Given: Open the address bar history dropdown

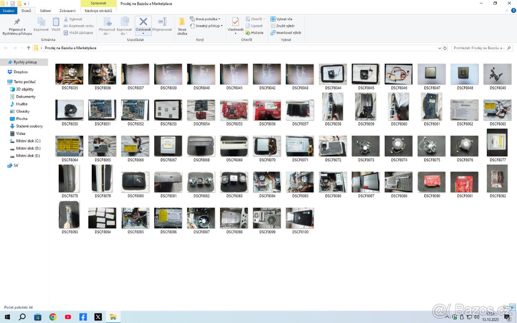Looking at the screenshot, I should pyautogui.click(x=439, y=48).
